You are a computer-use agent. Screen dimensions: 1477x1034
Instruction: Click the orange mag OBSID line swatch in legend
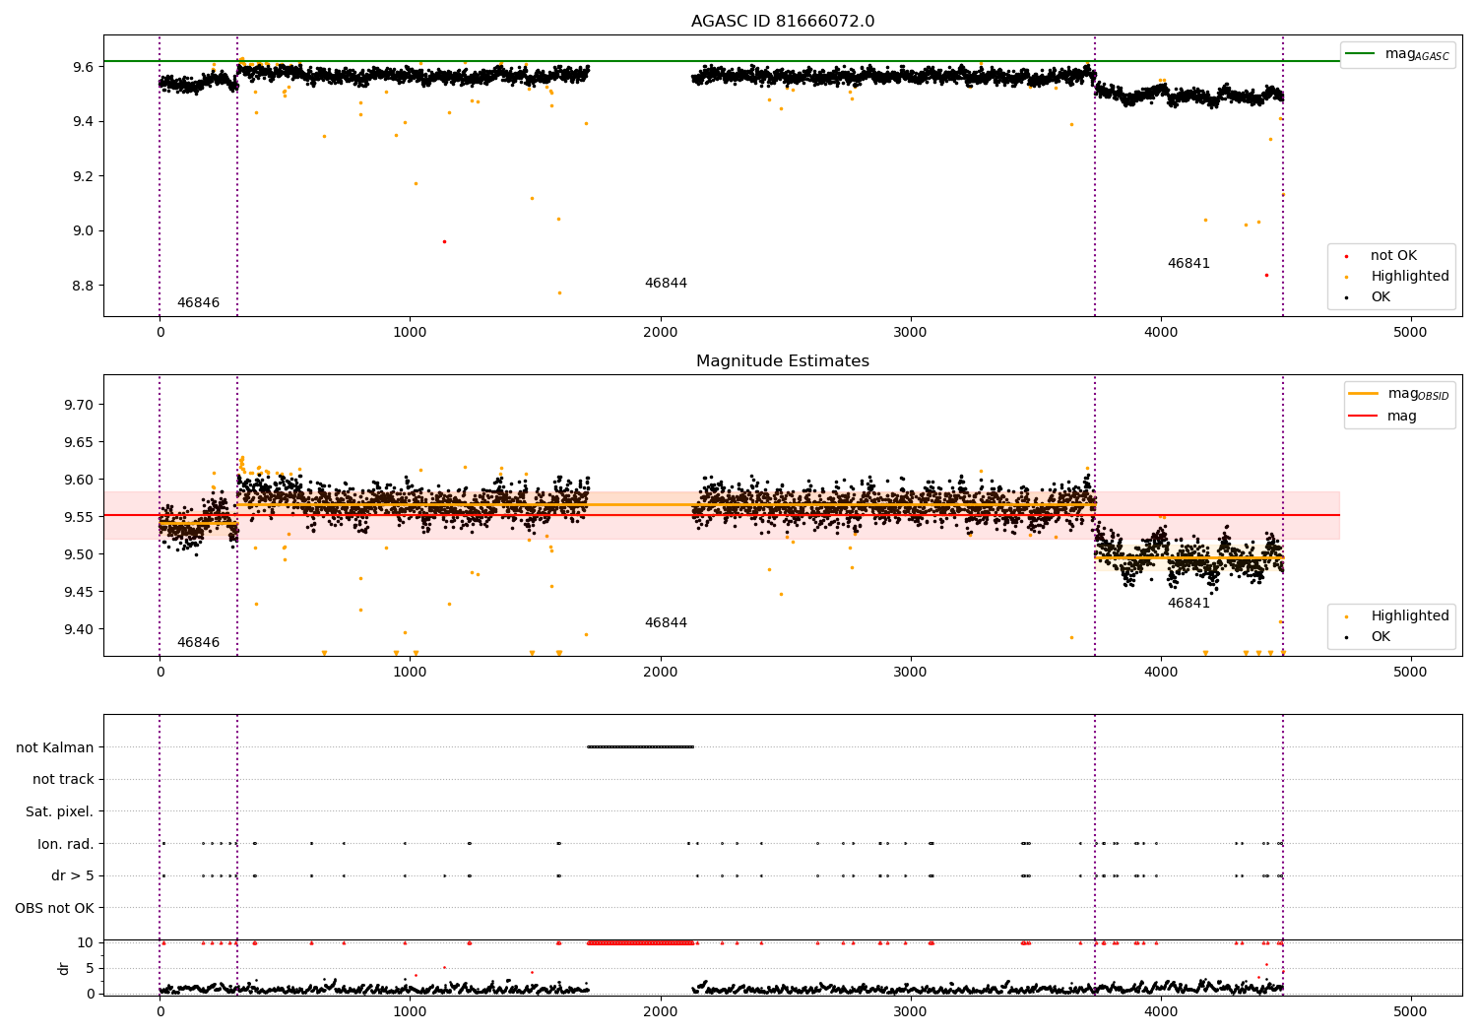(x=1363, y=393)
